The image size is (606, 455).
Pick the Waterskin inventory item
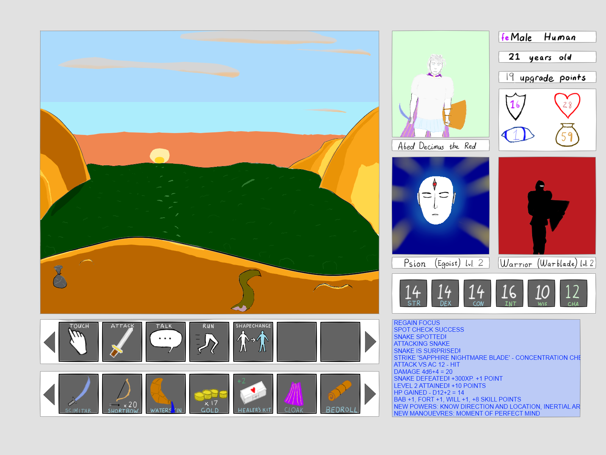166,394
